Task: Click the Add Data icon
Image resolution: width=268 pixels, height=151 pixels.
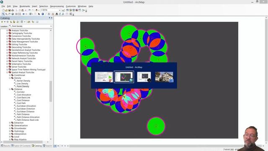Action: click(36, 10)
